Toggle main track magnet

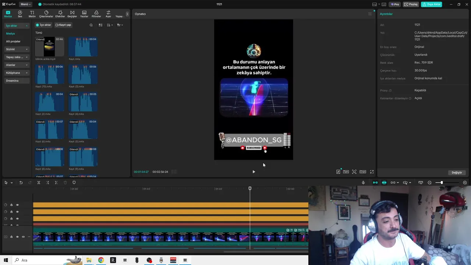(x=375, y=183)
